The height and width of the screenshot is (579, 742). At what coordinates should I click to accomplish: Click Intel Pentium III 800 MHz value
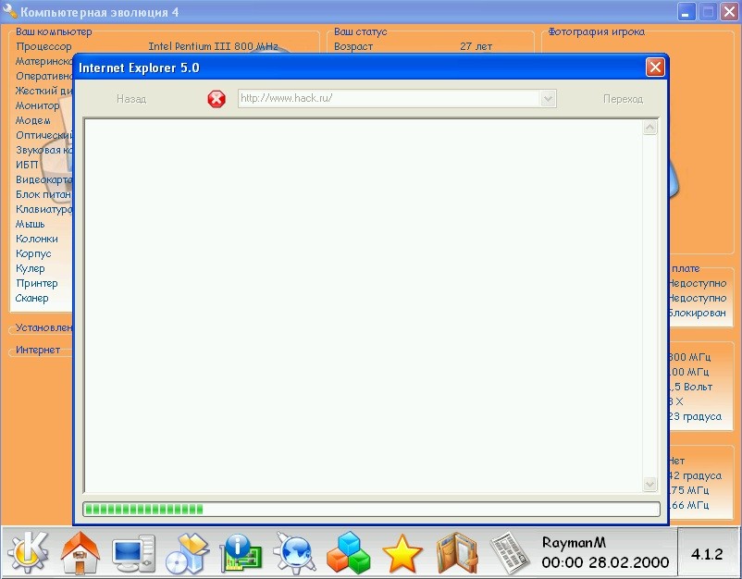[213, 46]
